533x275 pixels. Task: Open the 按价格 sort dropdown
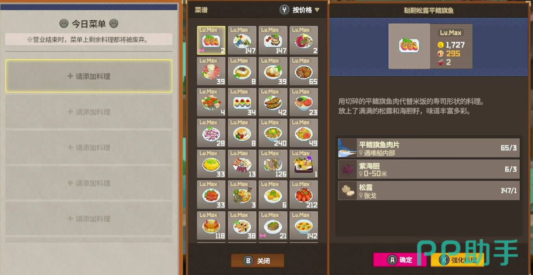pos(300,10)
